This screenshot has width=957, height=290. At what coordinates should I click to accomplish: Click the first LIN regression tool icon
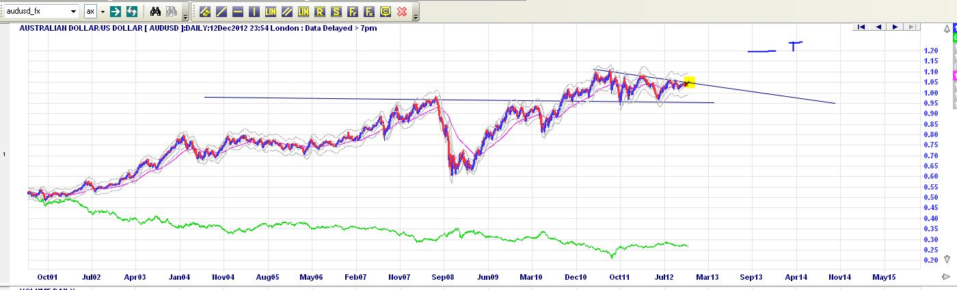[x=271, y=12]
